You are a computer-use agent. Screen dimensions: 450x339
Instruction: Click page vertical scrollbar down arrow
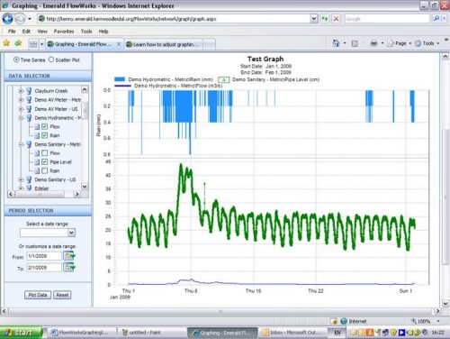click(x=445, y=304)
